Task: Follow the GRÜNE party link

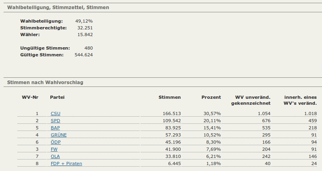Action: click(x=58, y=135)
